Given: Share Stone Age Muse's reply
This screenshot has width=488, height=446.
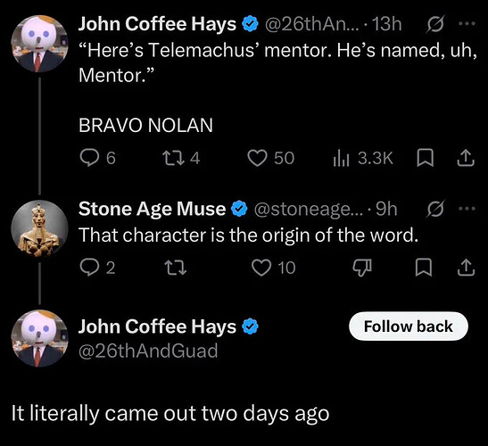Looking at the screenshot, I should (467, 268).
